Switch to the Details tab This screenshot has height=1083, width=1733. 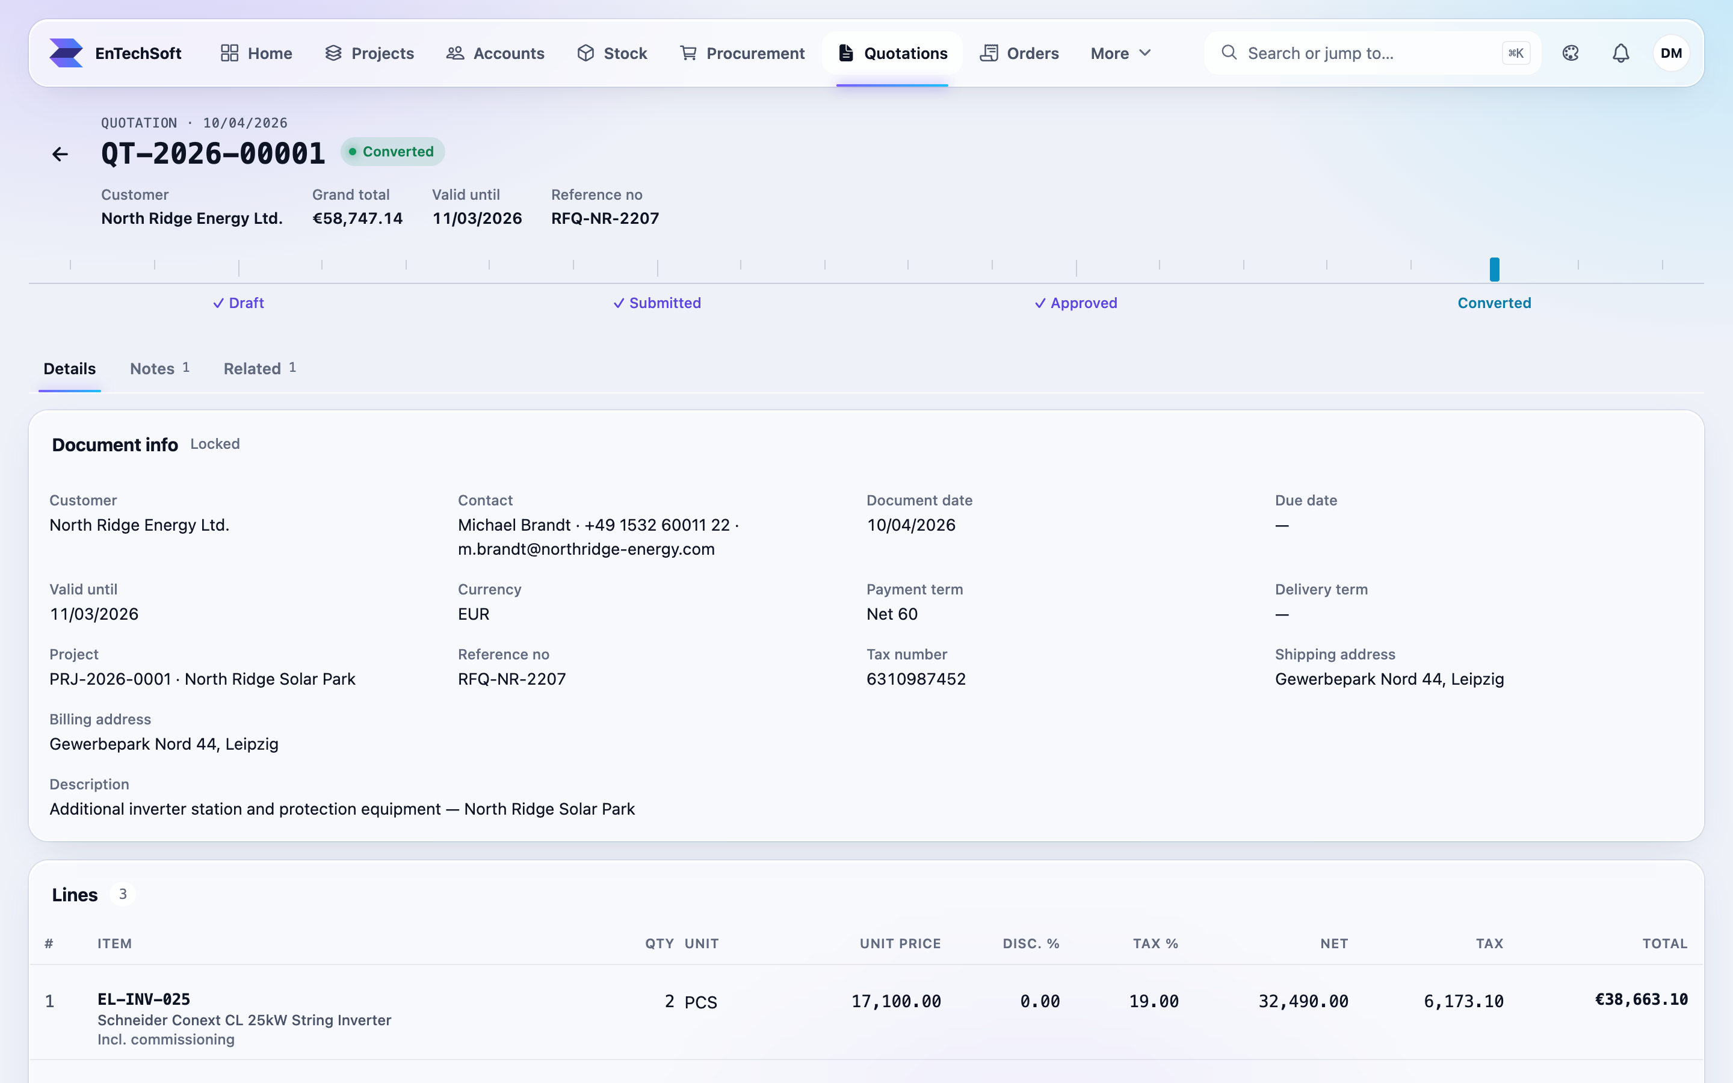(69, 369)
